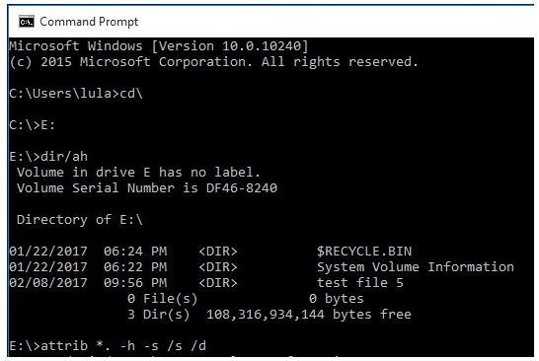Click the 'Directory of E:\' line
Screen dimensions: 539x361
pyautogui.click(x=79, y=220)
